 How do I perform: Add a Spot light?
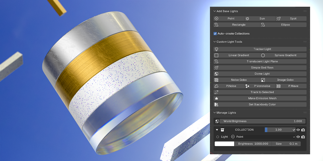[291, 19]
